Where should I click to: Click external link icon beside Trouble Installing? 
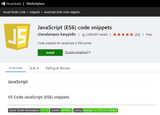(90, 52)
